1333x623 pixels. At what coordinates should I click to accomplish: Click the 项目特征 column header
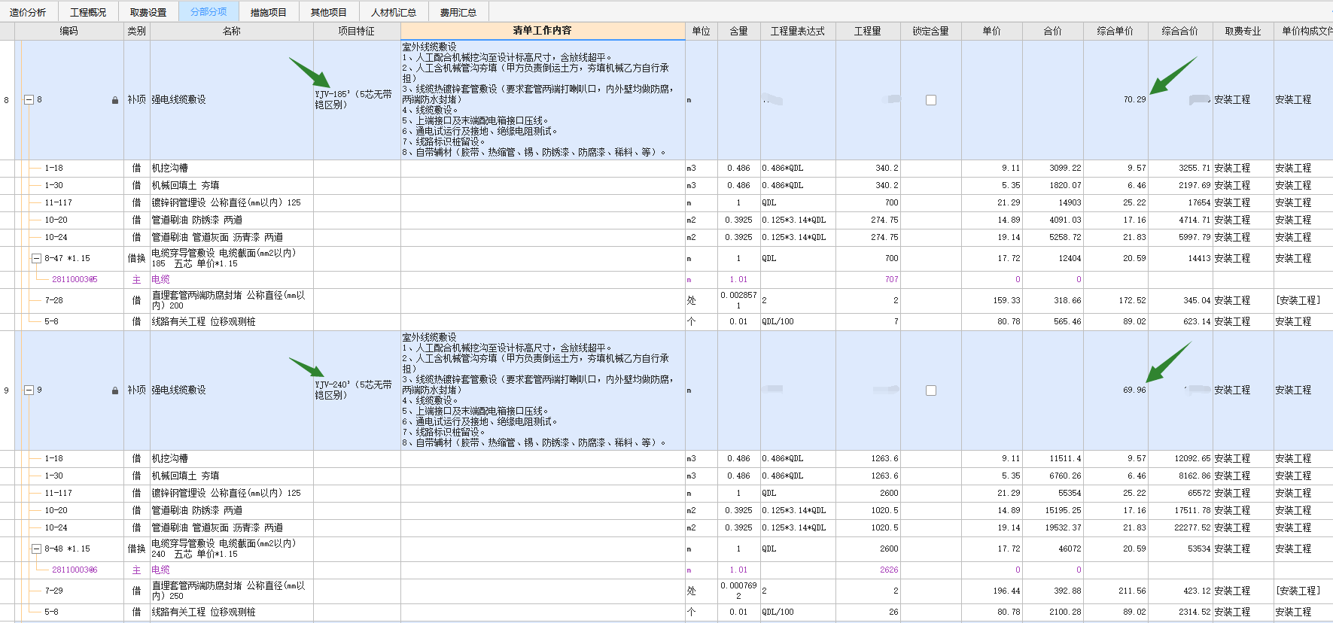point(357,31)
